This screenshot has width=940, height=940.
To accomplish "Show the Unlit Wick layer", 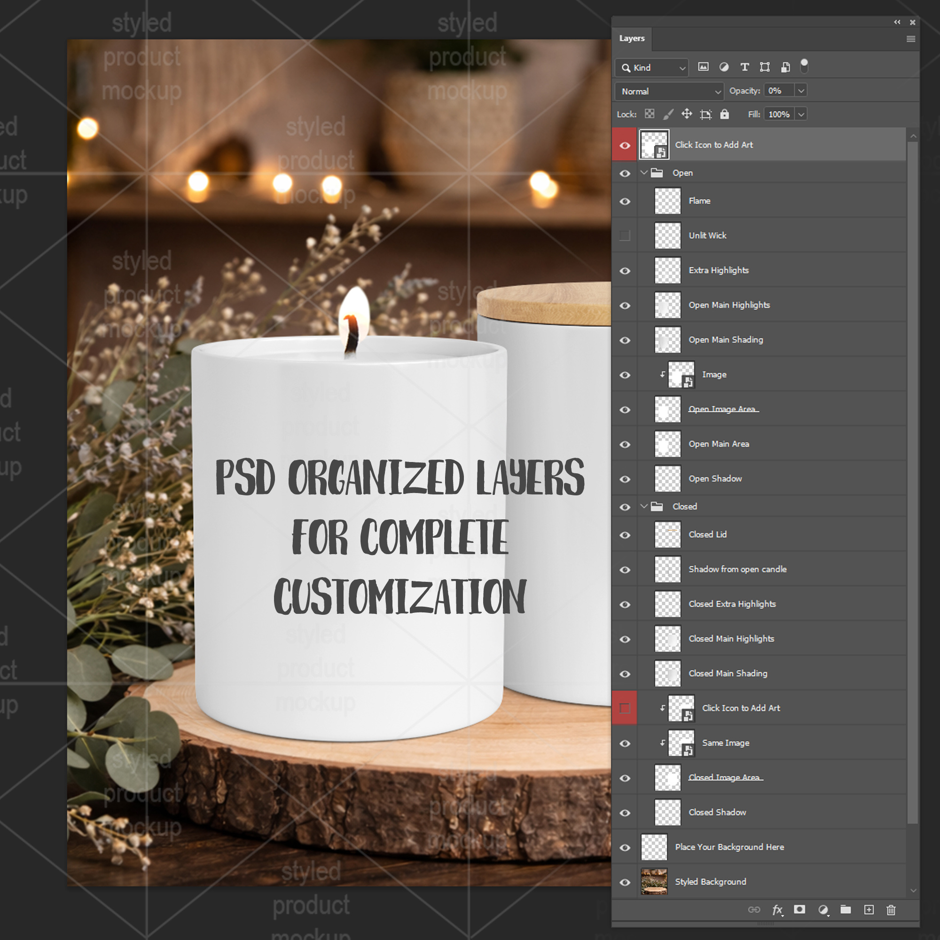I will tap(625, 236).
